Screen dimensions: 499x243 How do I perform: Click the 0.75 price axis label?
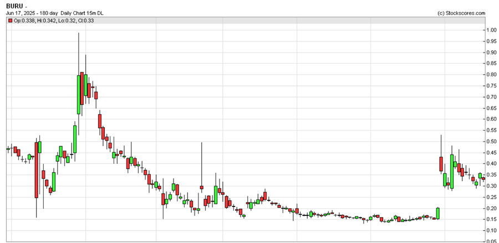(x=491, y=86)
